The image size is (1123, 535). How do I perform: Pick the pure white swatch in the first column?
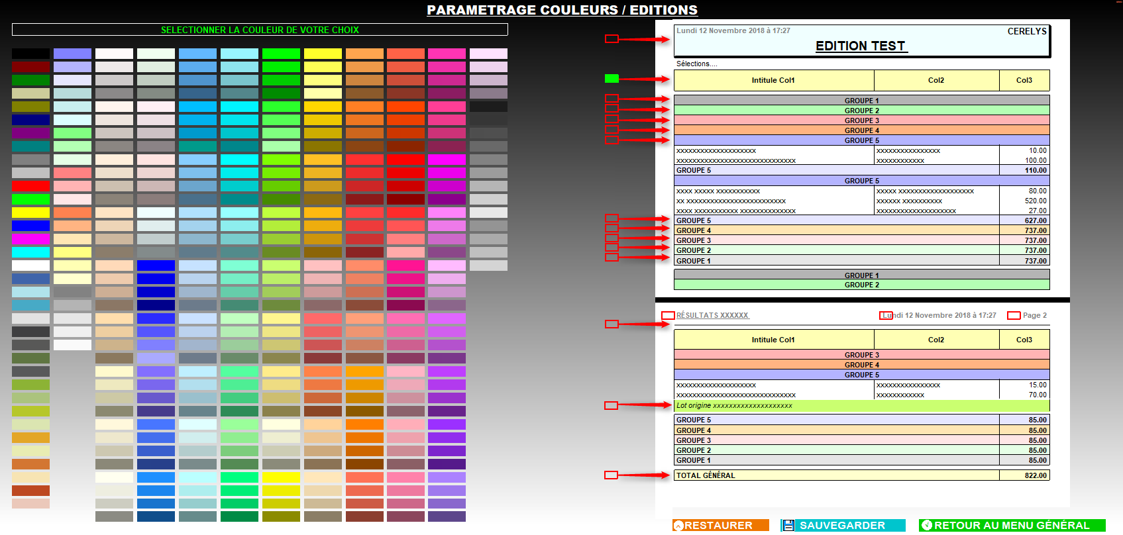coord(30,266)
